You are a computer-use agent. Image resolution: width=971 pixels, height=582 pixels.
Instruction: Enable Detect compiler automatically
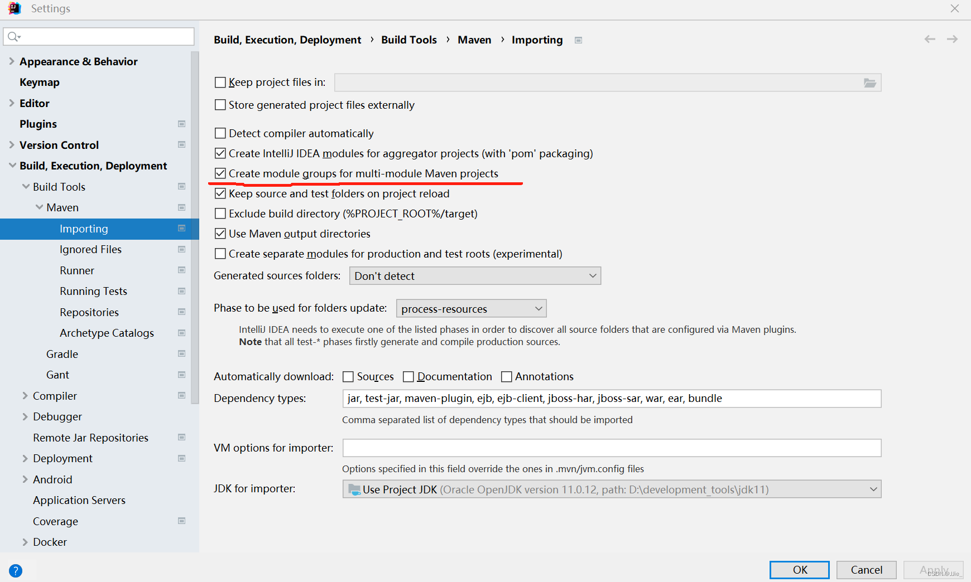[x=220, y=133]
